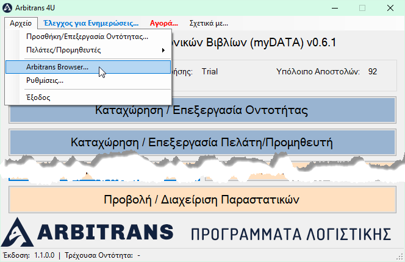This screenshot has width=405, height=262.
Task: Click Καταχώρηση / Επεξεργασία Οντοτήτας button
Action: (202, 110)
